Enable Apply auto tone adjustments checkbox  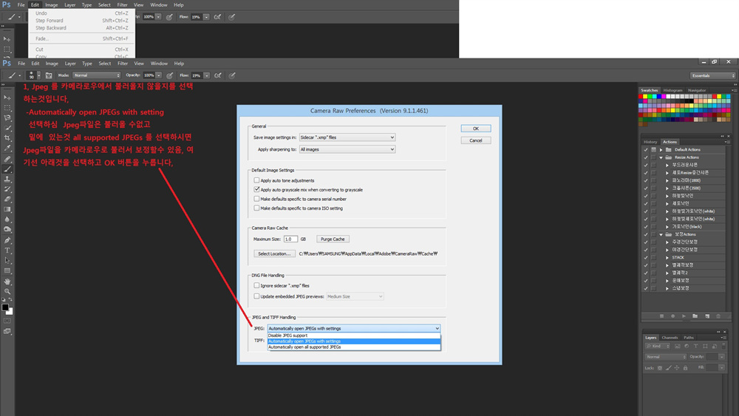(x=256, y=180)
